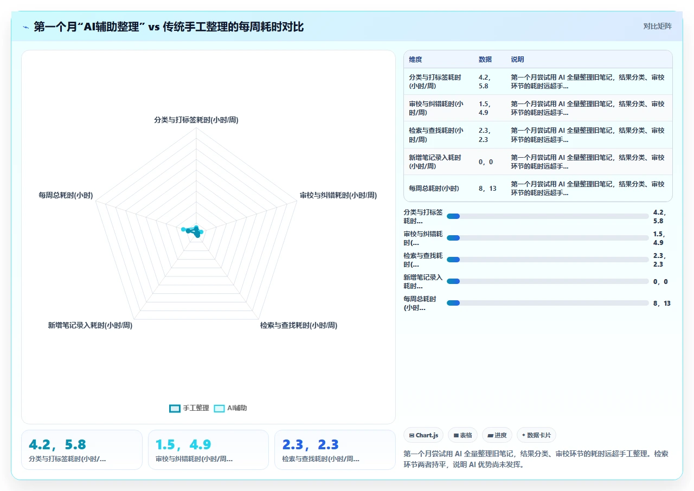The height and width of the screenshot is (491, 694).
Task: Click the Chart.js tag chip
Action: tap(423, 435)
